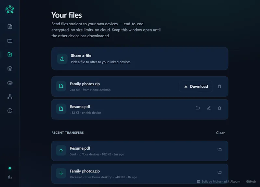
Task: Open the Share a file card
Action: coord(140,59)
